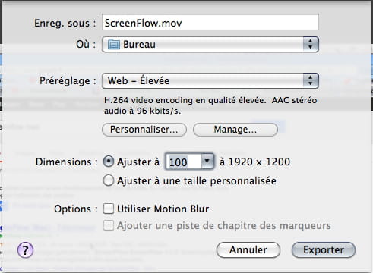The image size is (373, 273).
Task: Click the ScreenFlow.mov filename field
Action: 210,23
